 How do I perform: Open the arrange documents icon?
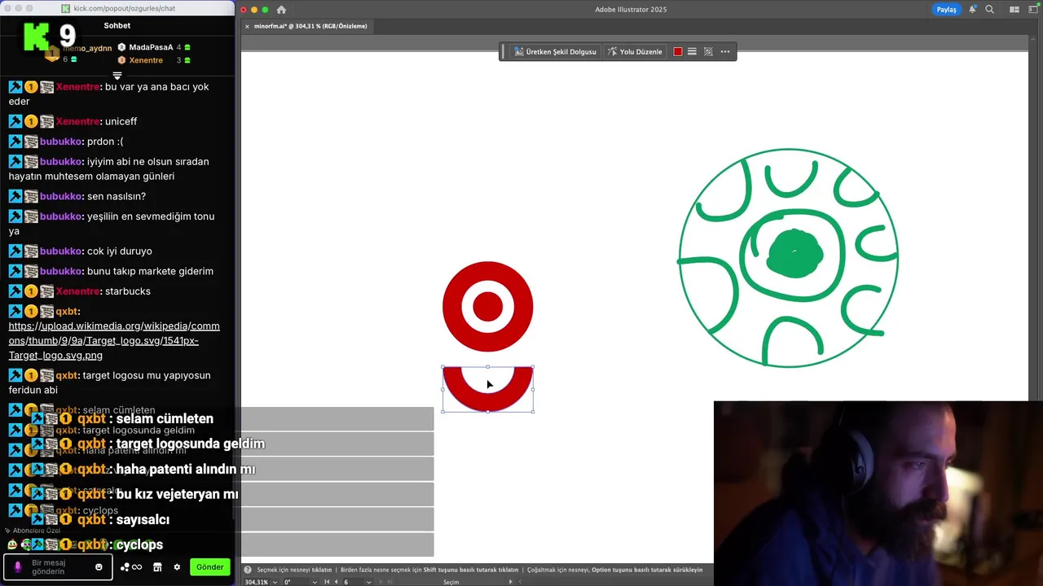(x=1014, y=10)
